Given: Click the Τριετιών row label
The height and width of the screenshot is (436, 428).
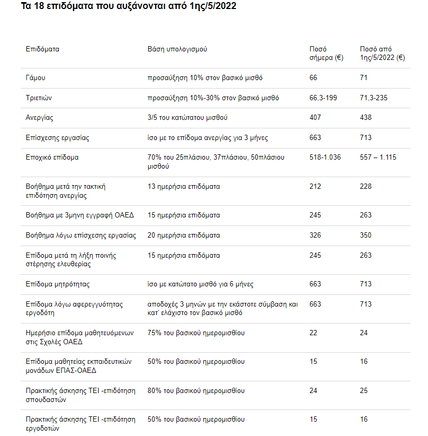Looking at the screenshot, I should (x=39, y=98).
